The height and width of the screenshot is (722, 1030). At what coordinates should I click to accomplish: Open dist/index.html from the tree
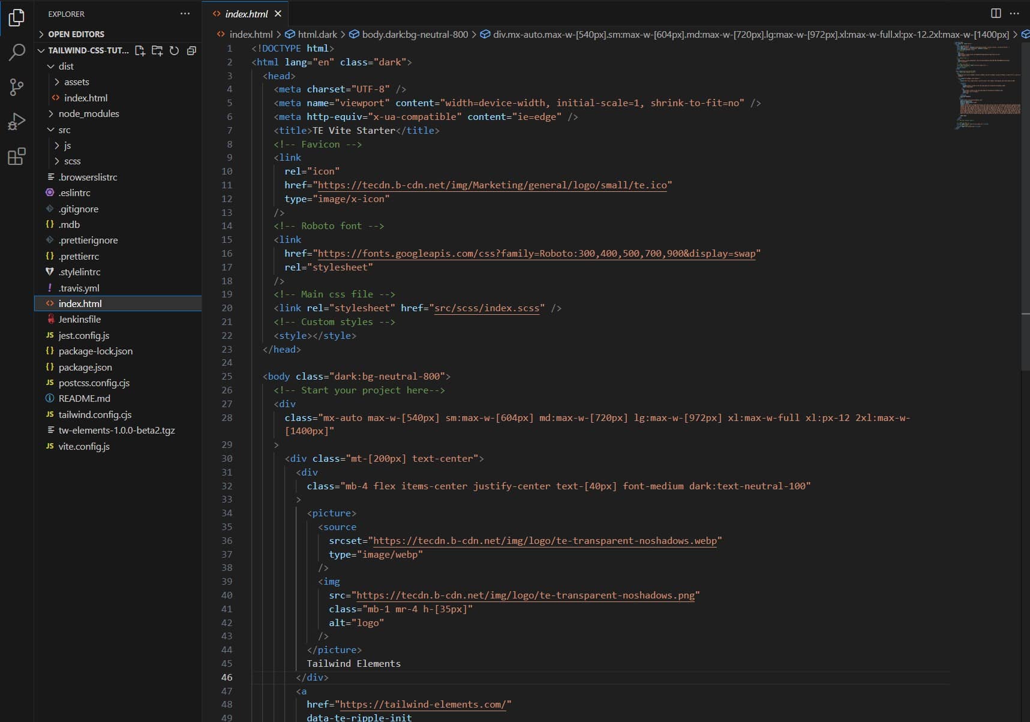(x=118, y=98)
